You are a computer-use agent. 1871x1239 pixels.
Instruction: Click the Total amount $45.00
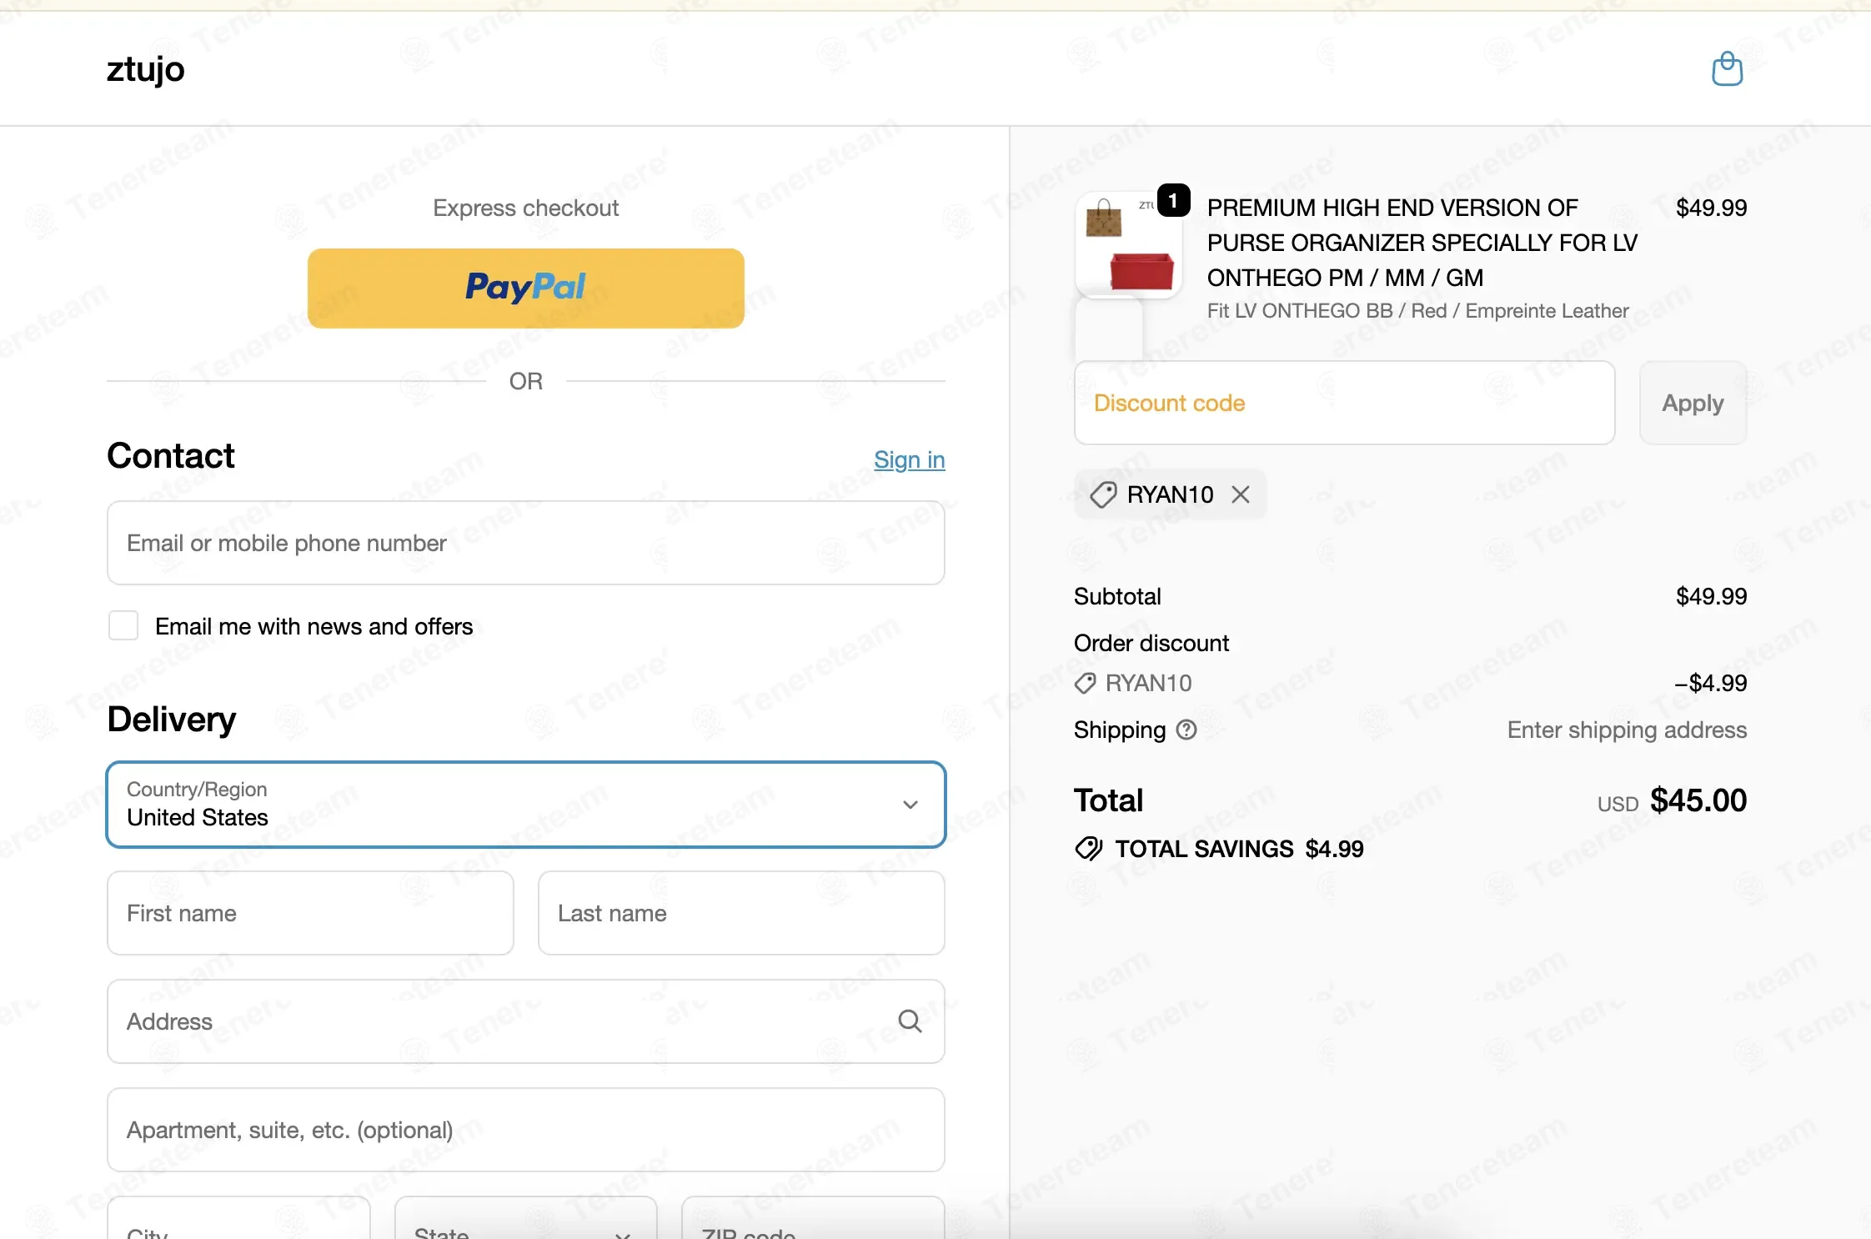pos(1698,800)
